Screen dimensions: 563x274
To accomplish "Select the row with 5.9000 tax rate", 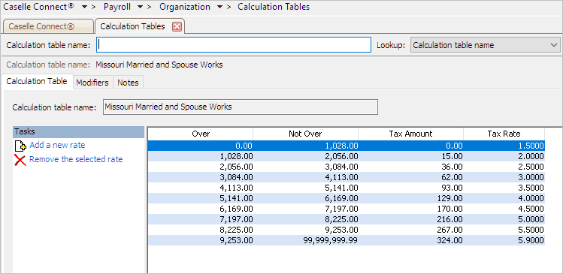I will click(347, 240).
